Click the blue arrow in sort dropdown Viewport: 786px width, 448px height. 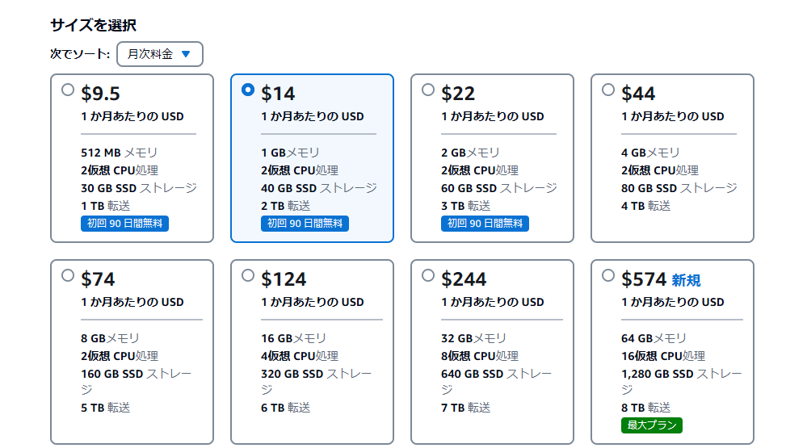coord(186,54)
